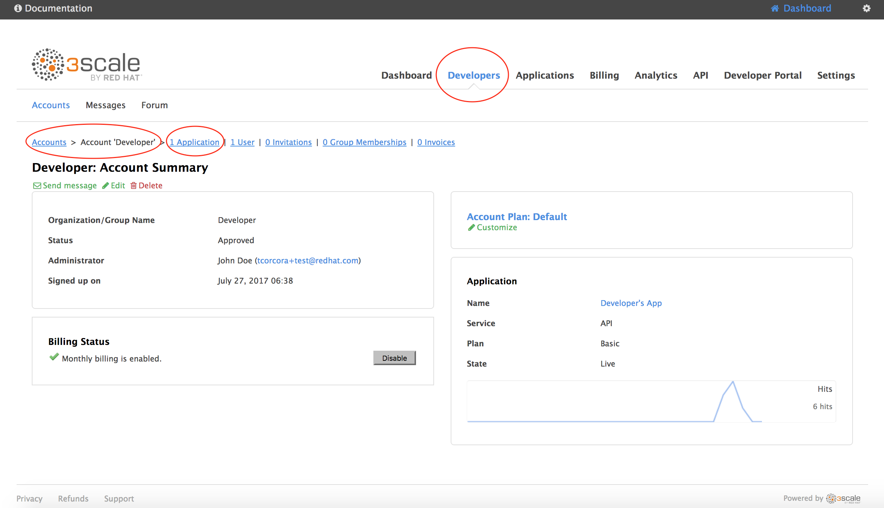Viewport: 884px width, 508px height.
Task: Click the 3scale by Red Hat logo
Action: click(87, 65)
